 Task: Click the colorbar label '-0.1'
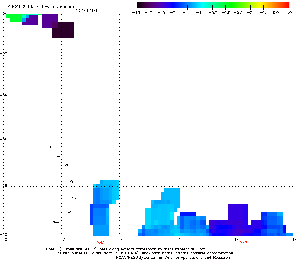264,13
